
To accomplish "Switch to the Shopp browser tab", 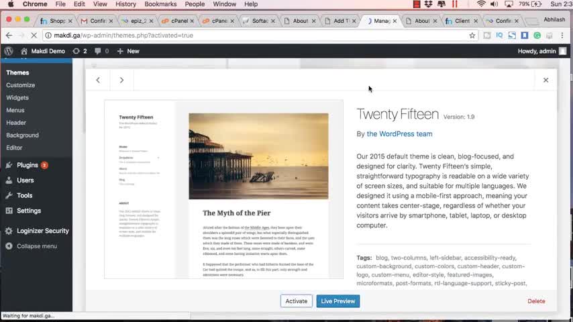I will coord(56,21).
